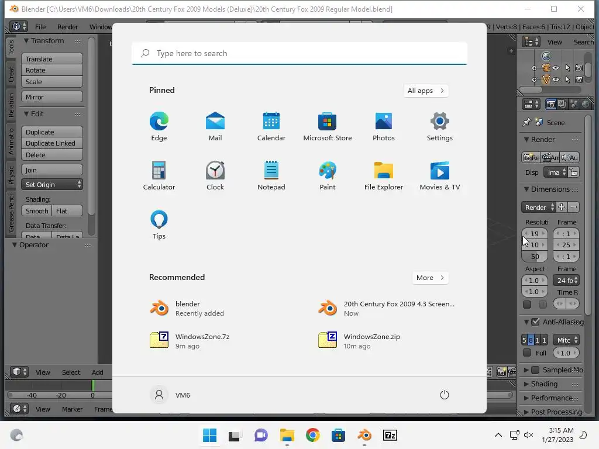Open the Set Origin dropdown
This screenshot has height=449, width=599.
tap(52, 184)
